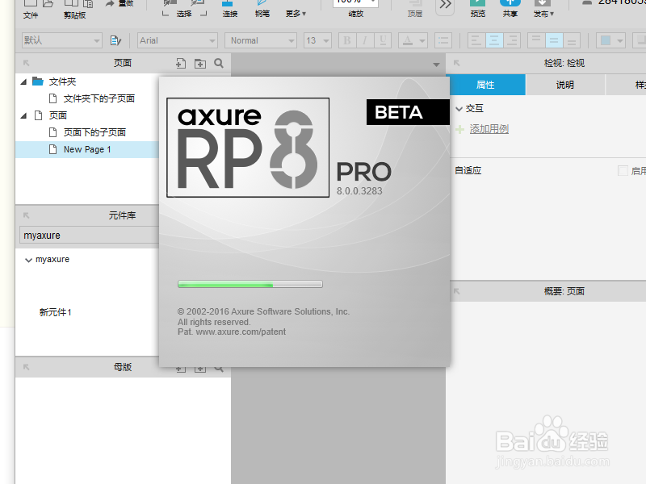
Task: Collapse the myaxure library section chevron
Action: coord(28,260)
